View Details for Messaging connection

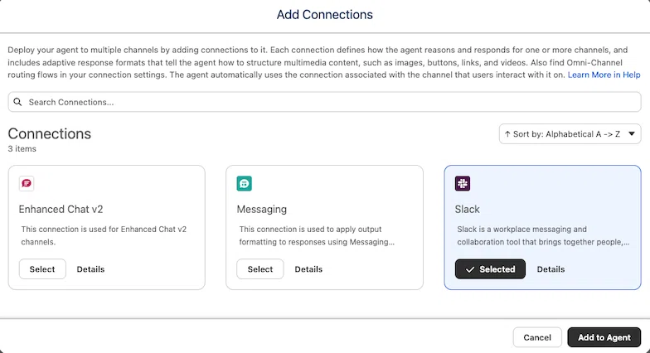(x=308, y=269)
